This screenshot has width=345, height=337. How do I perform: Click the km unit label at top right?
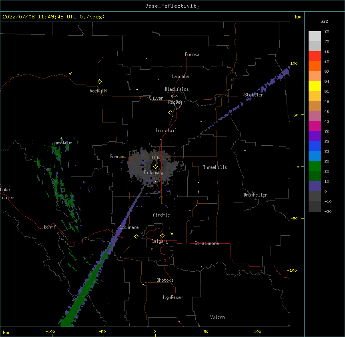click(x=298, y=17)
